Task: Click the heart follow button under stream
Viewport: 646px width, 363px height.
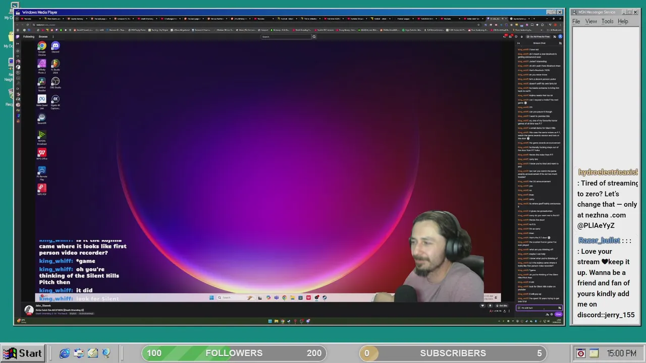Action: [482, 306]
